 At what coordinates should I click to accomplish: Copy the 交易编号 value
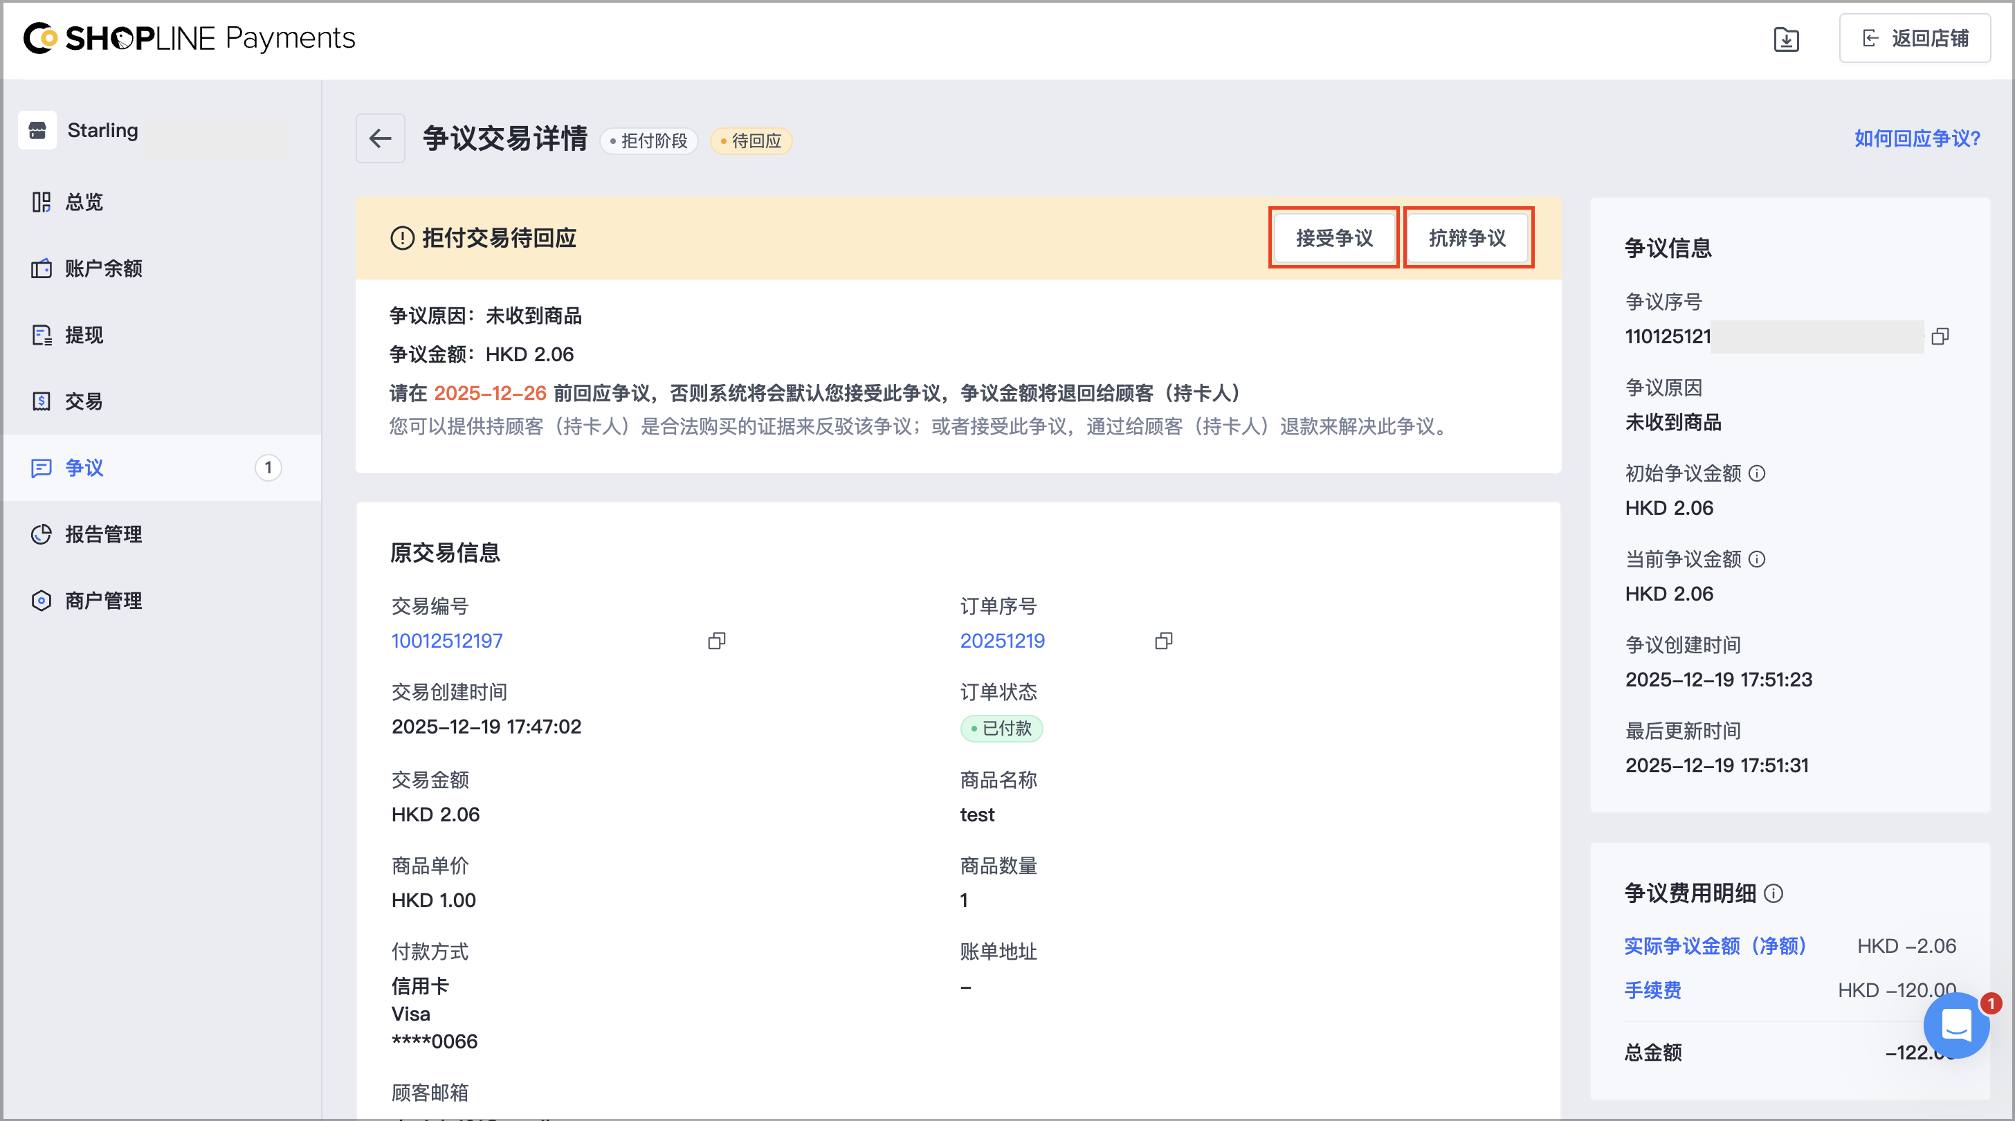[x=716, y=641]
